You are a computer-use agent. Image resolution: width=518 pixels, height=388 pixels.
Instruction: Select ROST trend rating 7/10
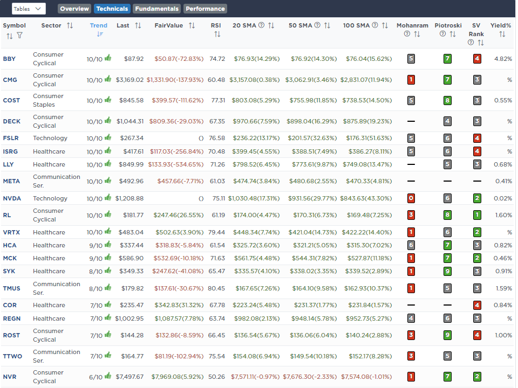click(x=97, y=336)
